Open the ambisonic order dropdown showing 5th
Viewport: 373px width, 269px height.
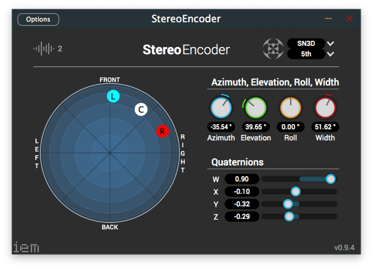[307, 54]
